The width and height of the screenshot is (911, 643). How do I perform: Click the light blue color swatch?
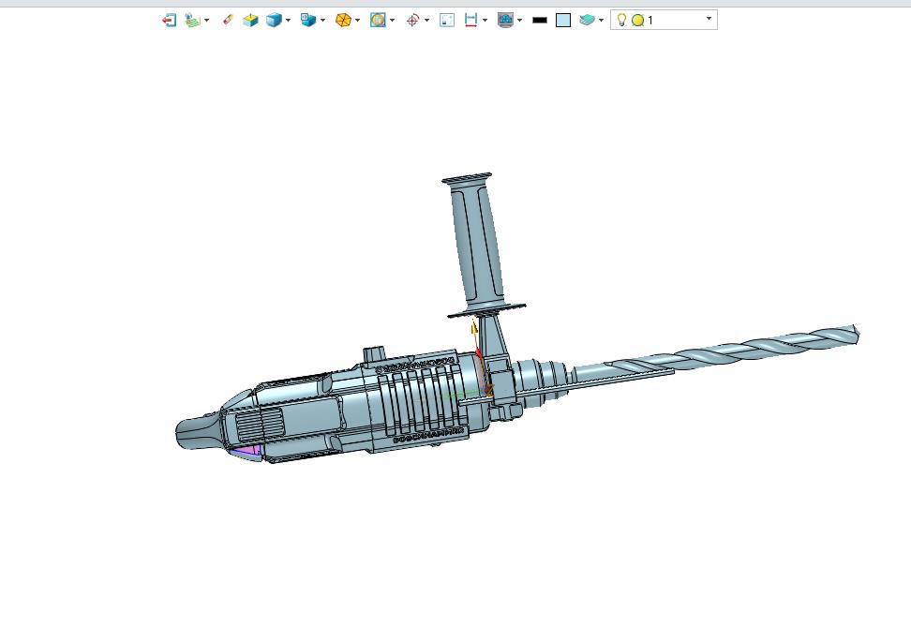pyautogui.click(x=563, y=21)
